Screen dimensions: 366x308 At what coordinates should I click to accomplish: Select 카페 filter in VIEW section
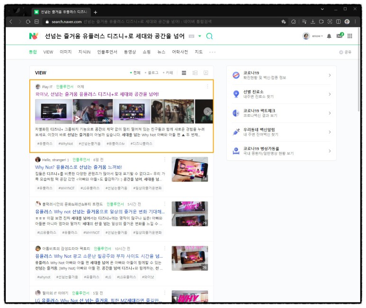click(168, 72)
